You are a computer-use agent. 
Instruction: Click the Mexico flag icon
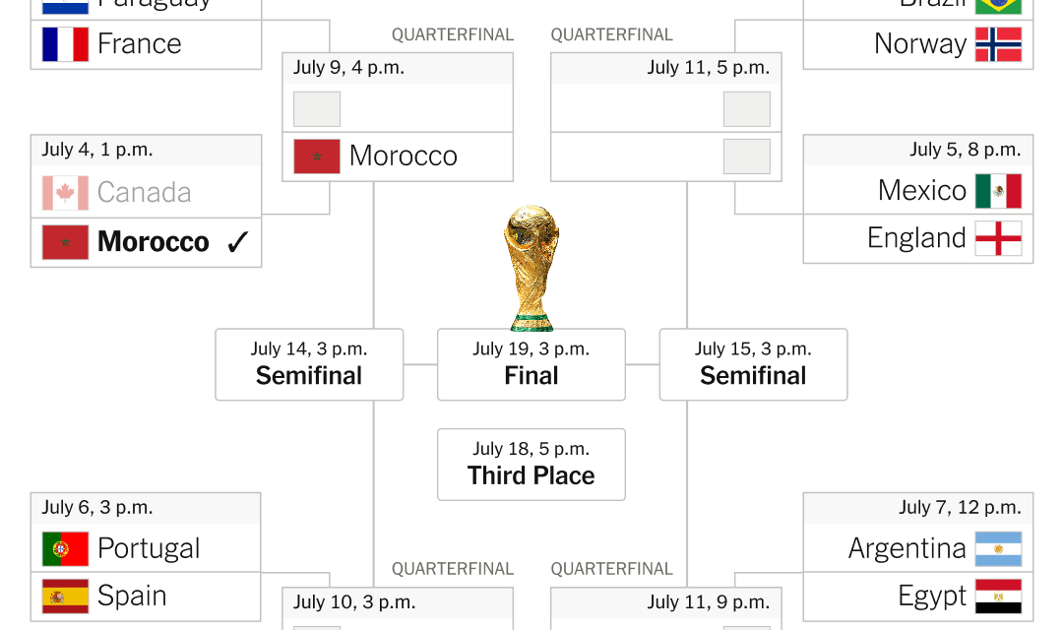999,191
